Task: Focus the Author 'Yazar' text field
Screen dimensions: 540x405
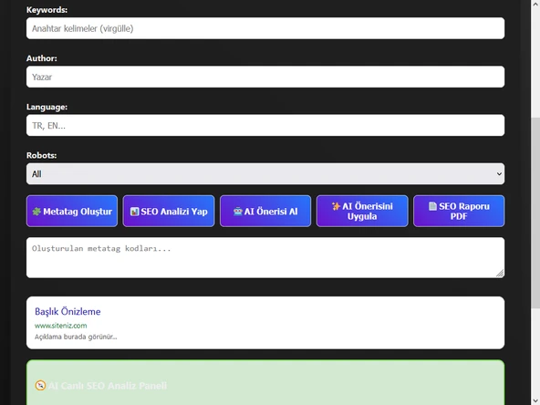Action: pyautogui.click(x=265, y=77)
